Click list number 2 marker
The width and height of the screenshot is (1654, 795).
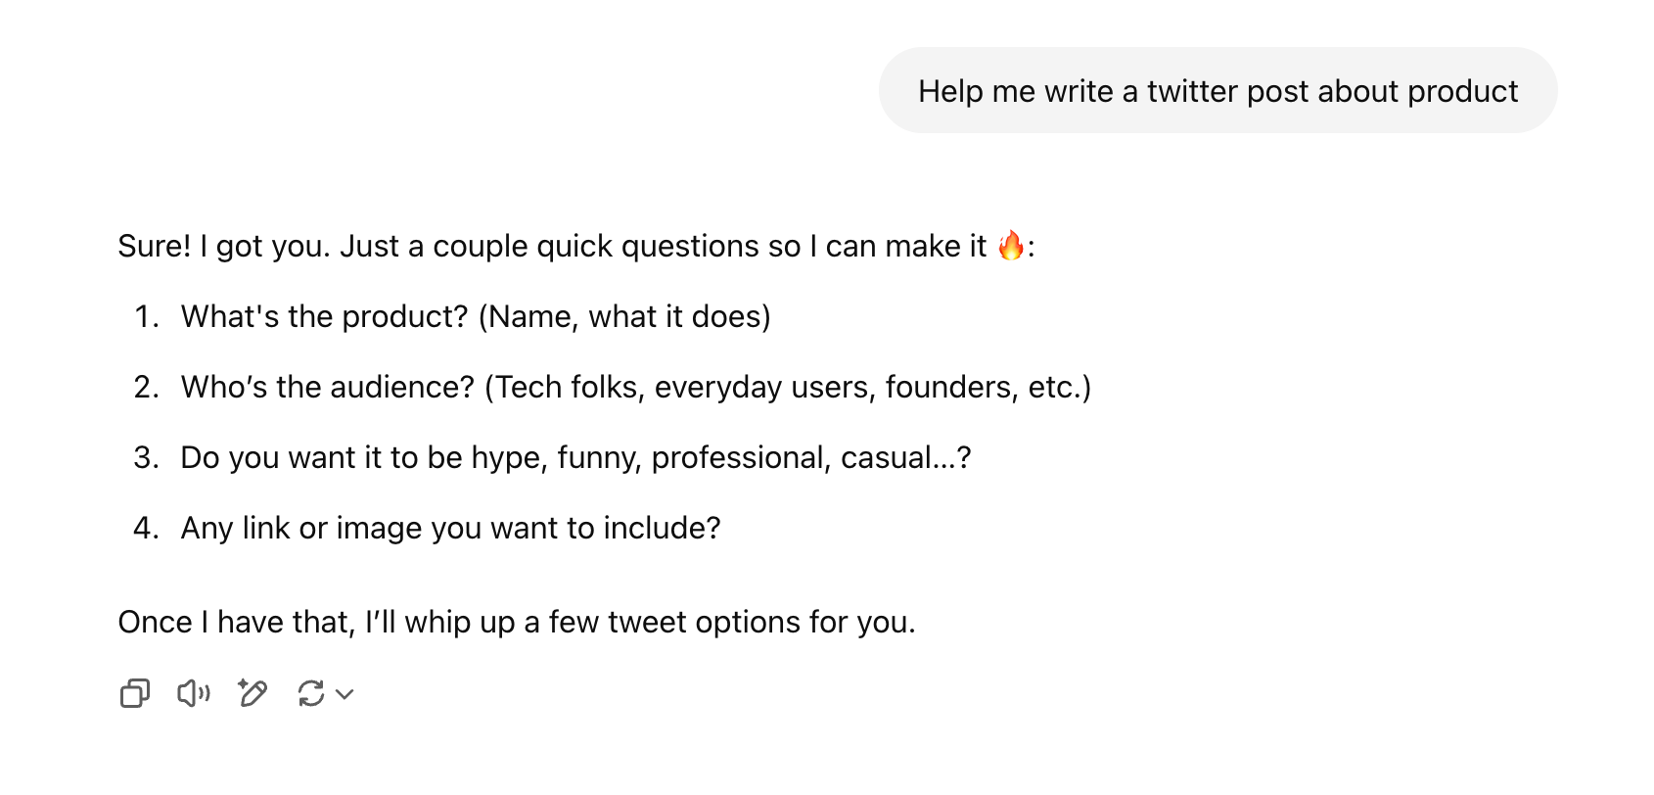pos(146,387)
